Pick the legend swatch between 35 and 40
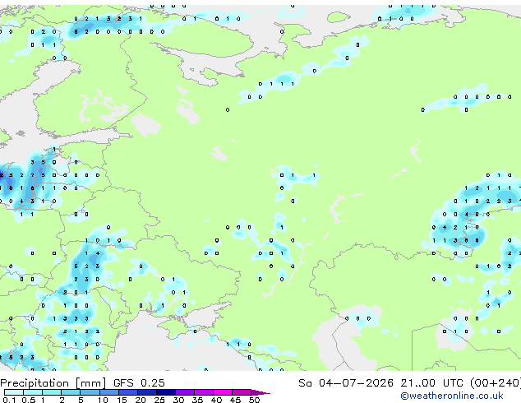This screenshot has width=521, height=403. pos(203,392)
